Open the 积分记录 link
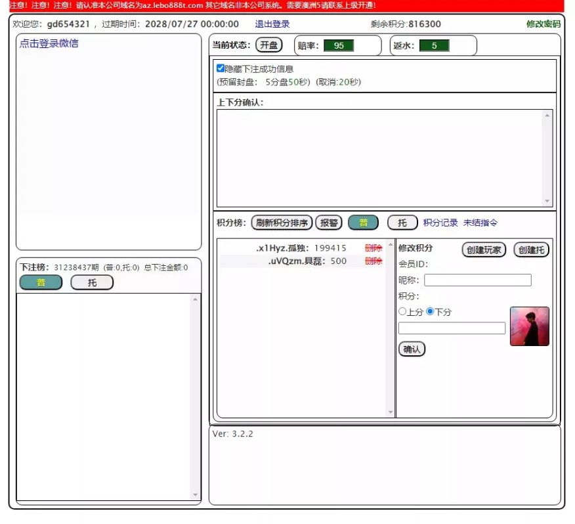 click(x=440, y=223)
